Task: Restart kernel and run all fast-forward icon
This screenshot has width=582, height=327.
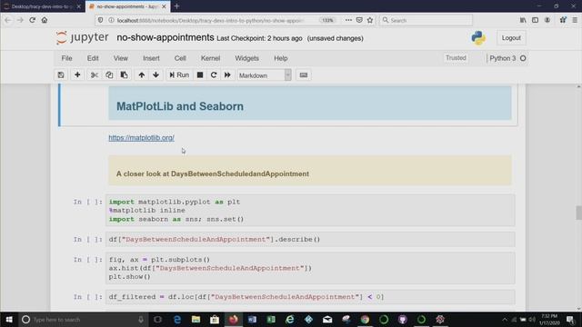Action: click(227, 74)
